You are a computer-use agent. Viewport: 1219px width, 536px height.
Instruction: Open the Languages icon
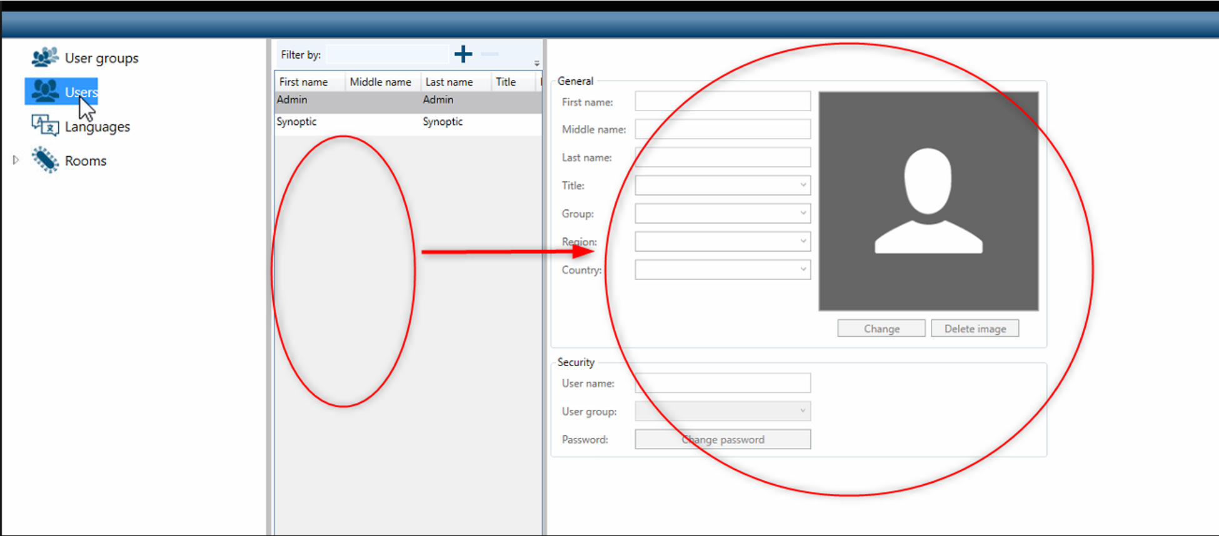coord(45,126)
